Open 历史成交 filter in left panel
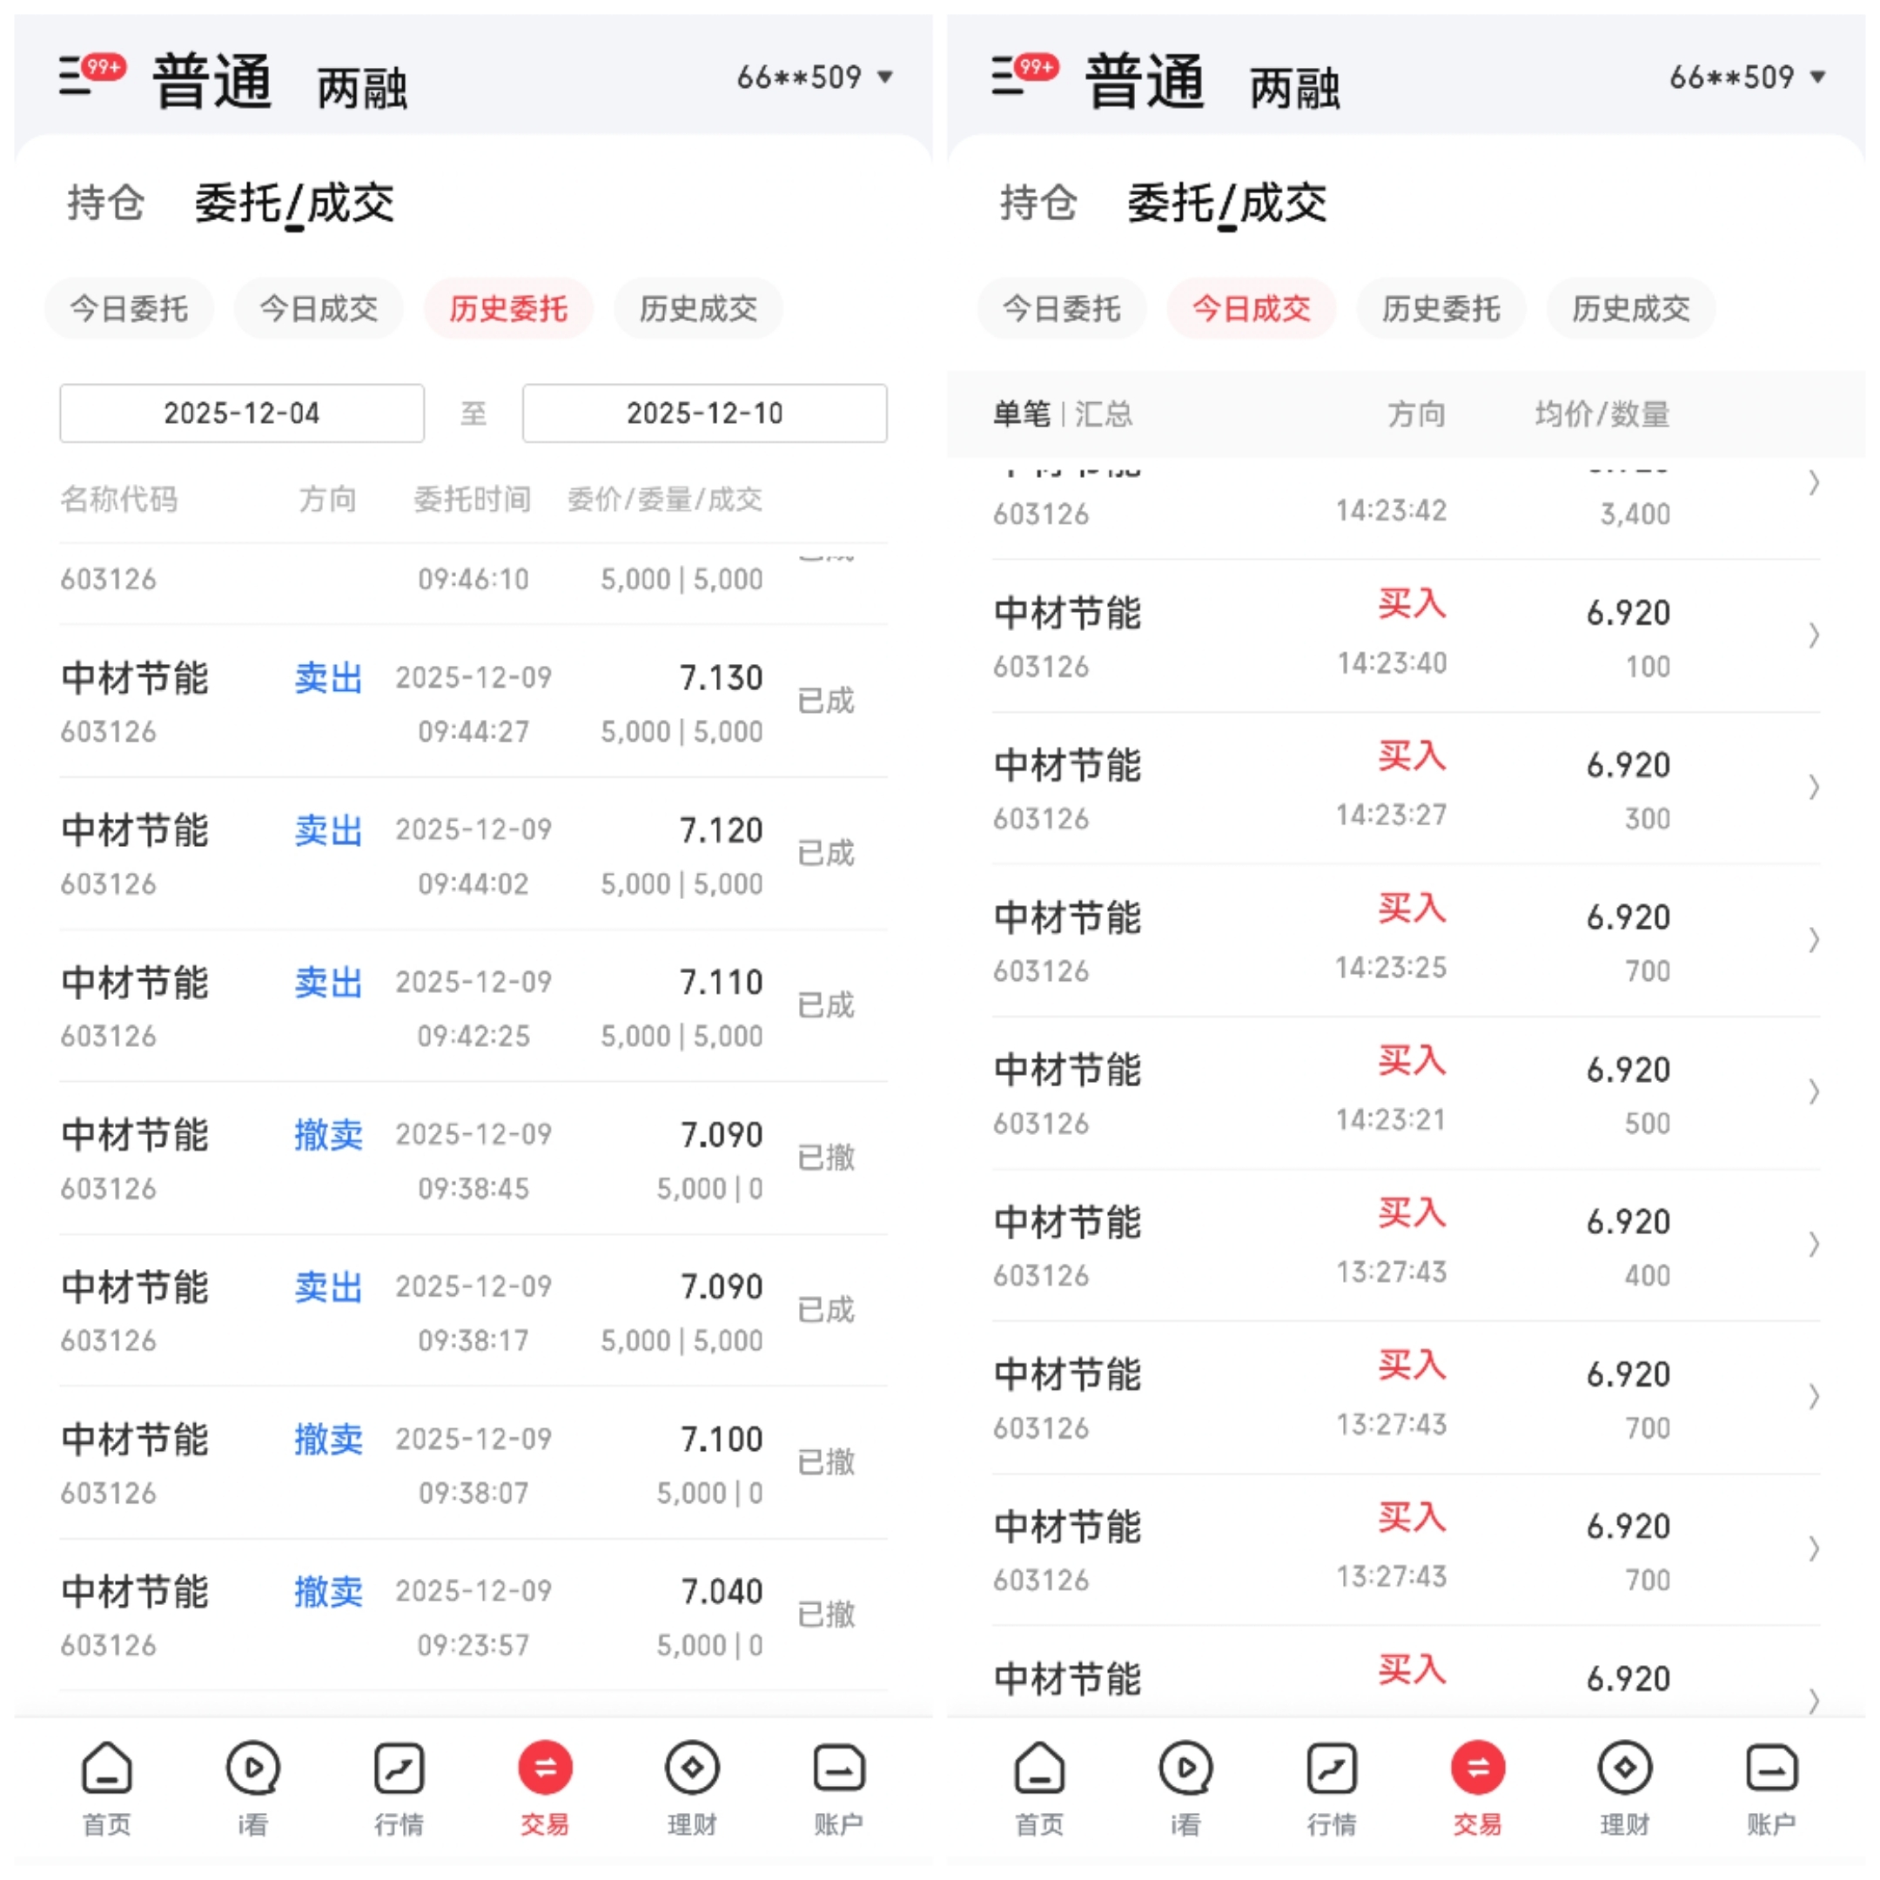Image resolution: width=1880 pixels, height=1880 pixels. pos(698,308)
